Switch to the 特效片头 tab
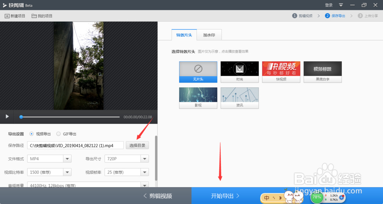 184,35
